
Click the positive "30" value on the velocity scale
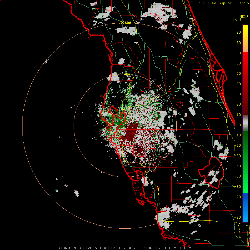[x=239, y=94]
